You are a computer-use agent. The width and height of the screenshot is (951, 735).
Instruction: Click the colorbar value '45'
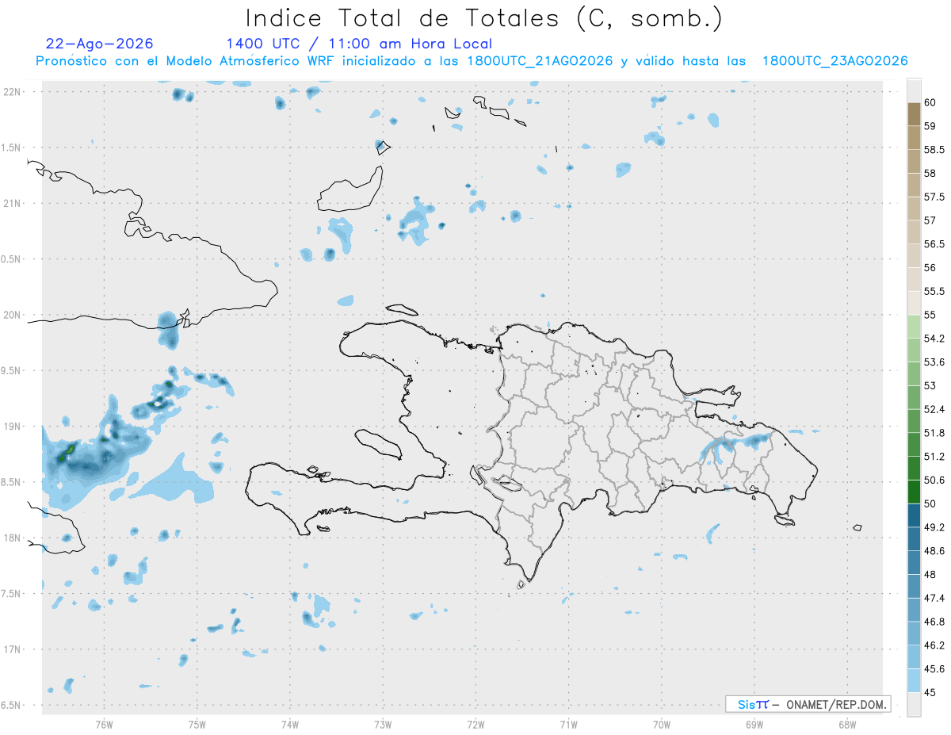(x=930, y=692)
